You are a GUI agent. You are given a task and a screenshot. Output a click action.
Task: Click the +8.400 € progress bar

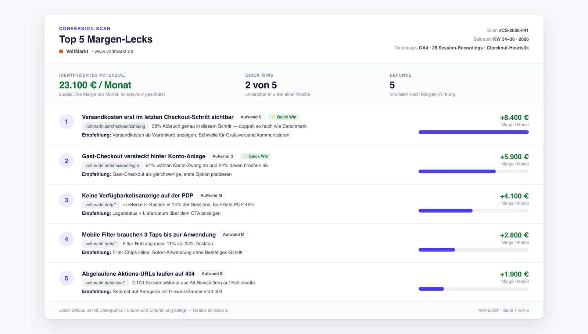(x=474, y=132)
